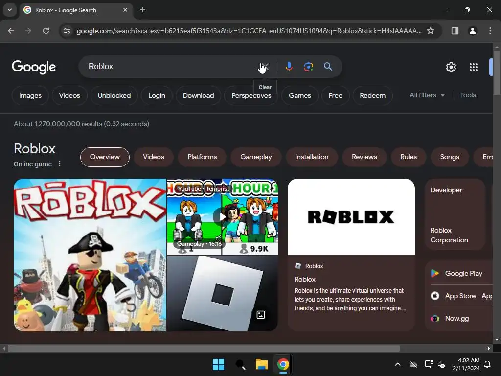Click the vertical scrollbar down arrow

(x=497, y=340)
